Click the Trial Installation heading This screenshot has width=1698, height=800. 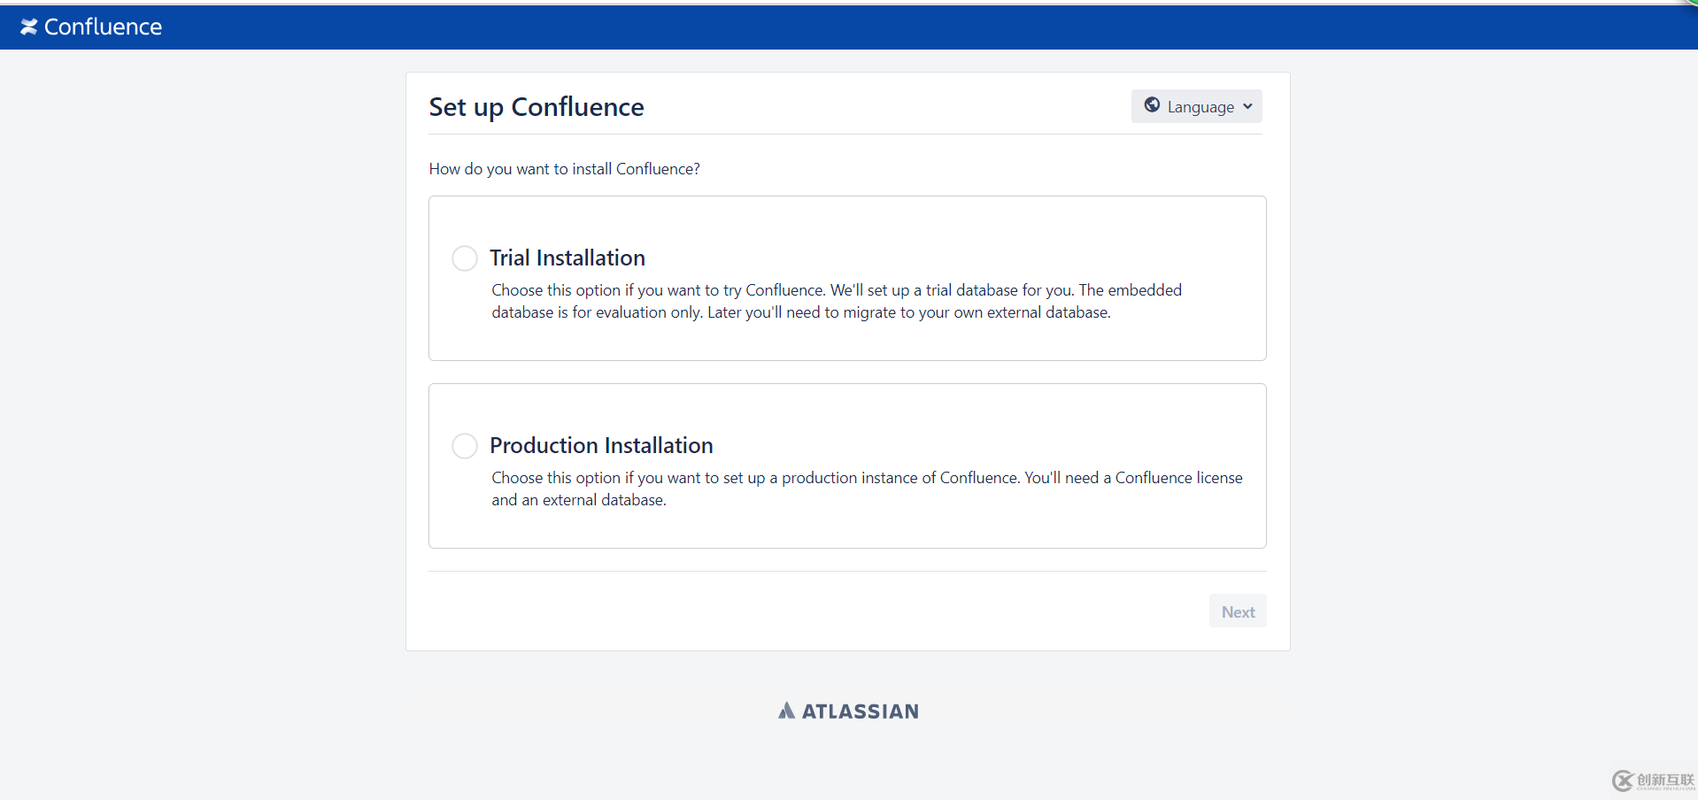click(567, 258)
